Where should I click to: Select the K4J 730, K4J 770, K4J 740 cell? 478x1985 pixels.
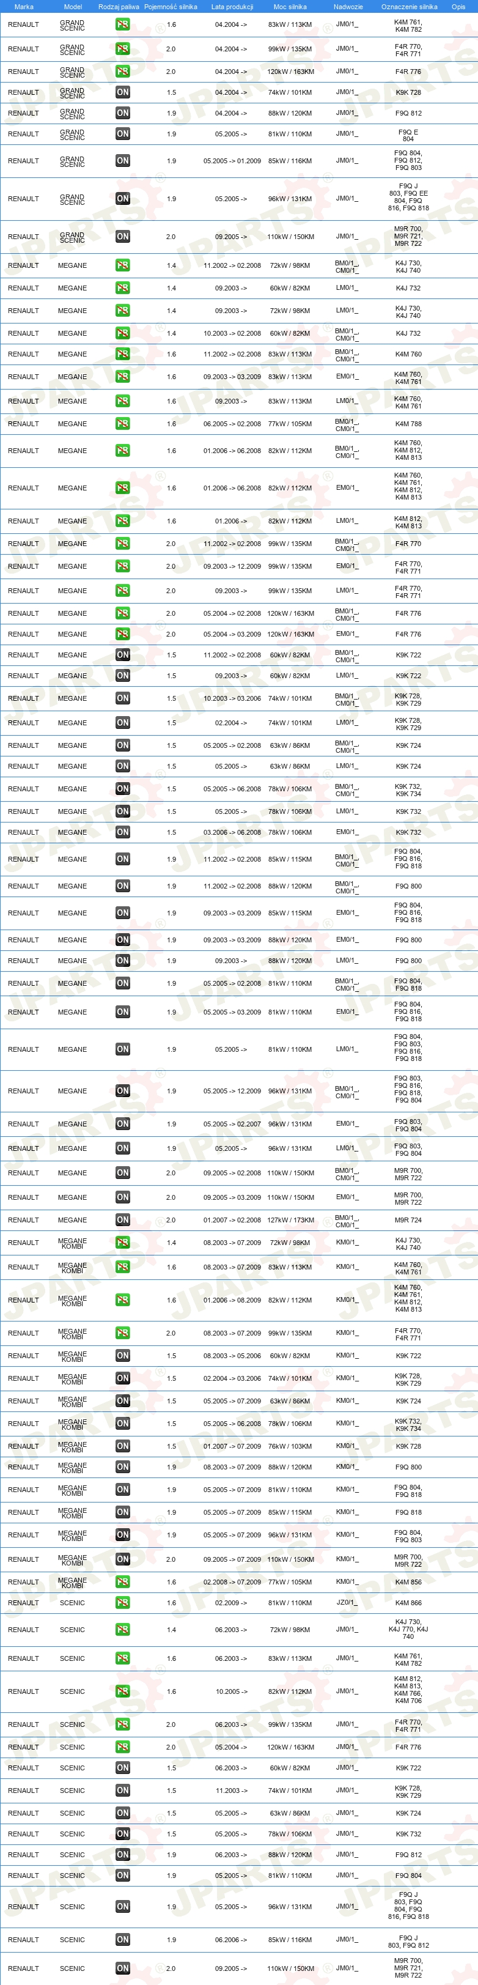[408, 1630]
